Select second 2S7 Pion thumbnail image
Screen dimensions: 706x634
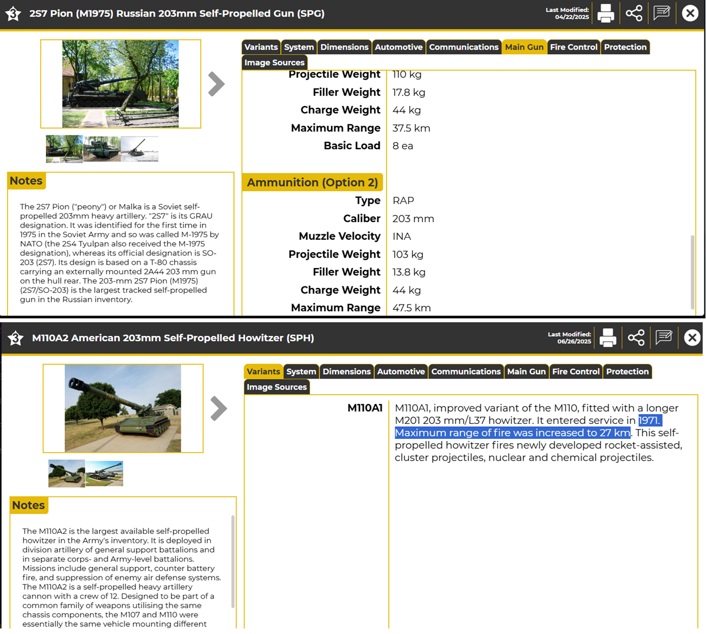pyautogui.click(x=102, y=149)
